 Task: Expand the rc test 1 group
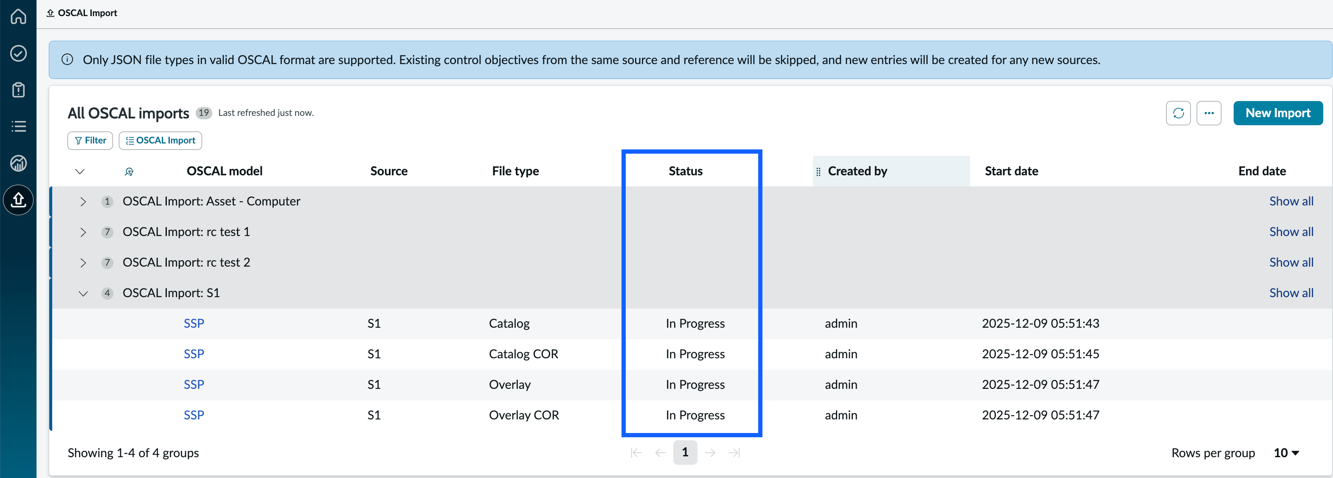pyautogui.click(x=83, y=232)
